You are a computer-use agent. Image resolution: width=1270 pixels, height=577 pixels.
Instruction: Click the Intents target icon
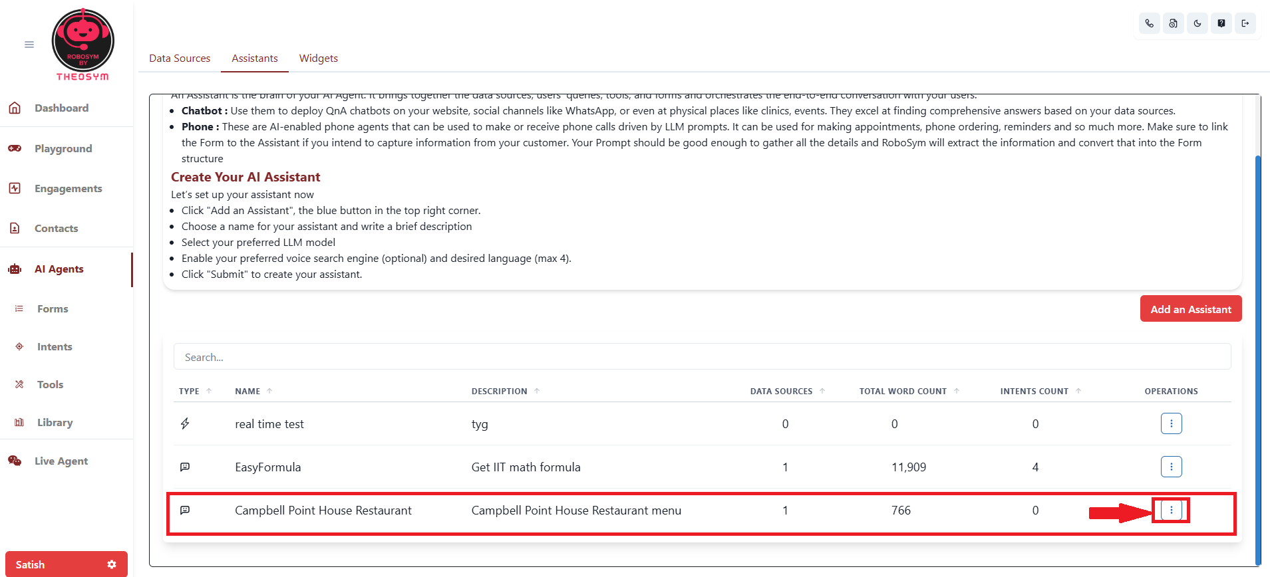tap(19, 346)
